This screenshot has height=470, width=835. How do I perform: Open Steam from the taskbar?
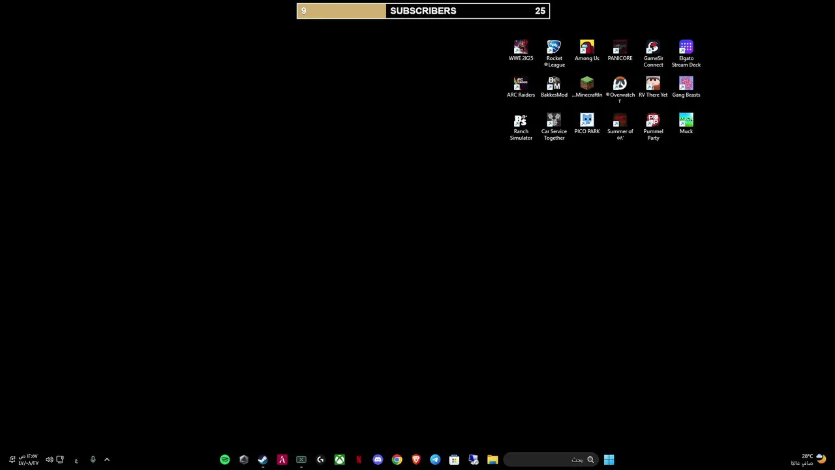click(x=263, y=460)
